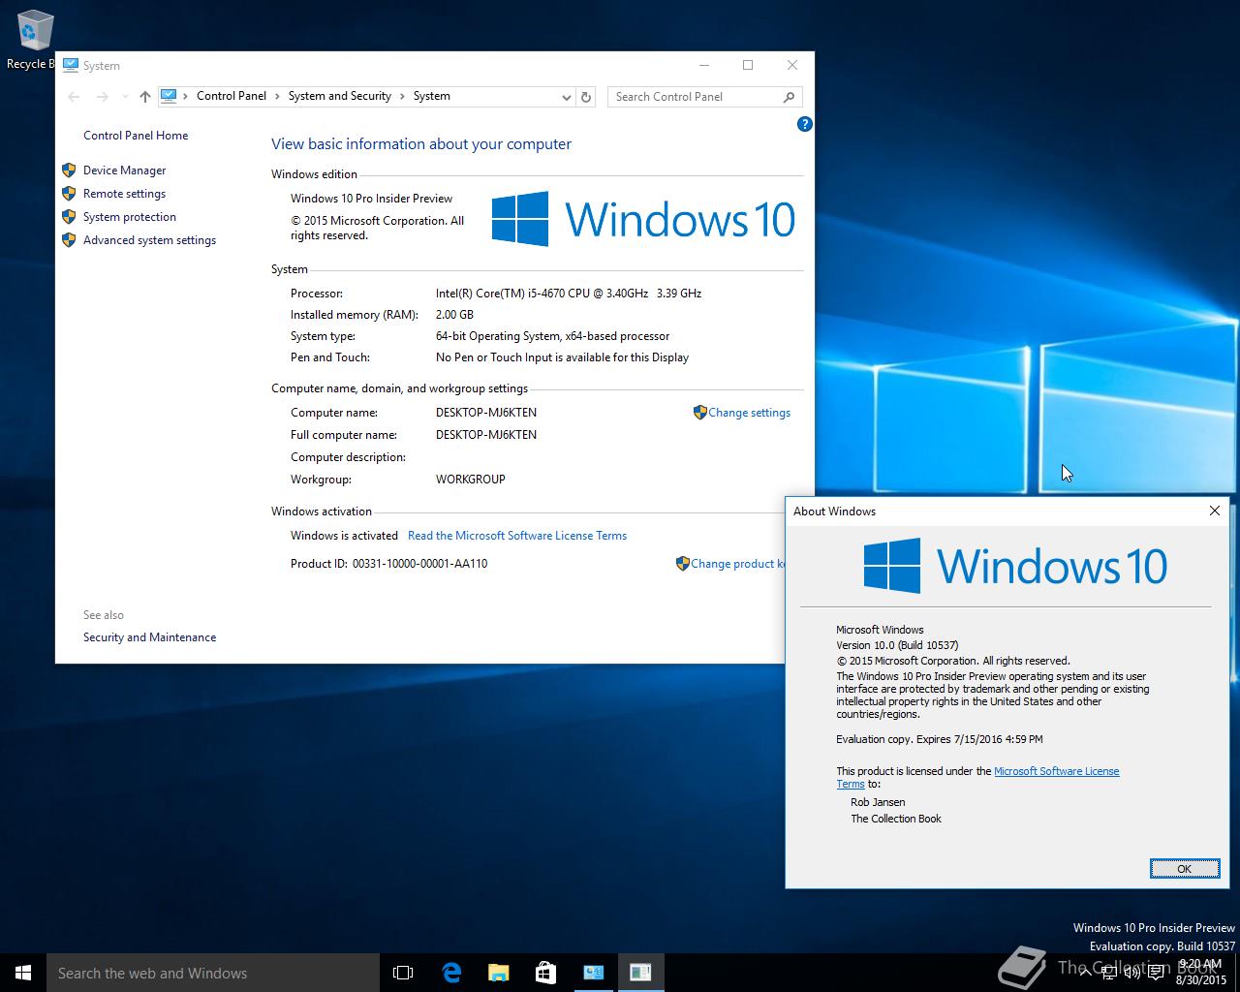Expand chevron after System and Security breadcrumb

402,96
